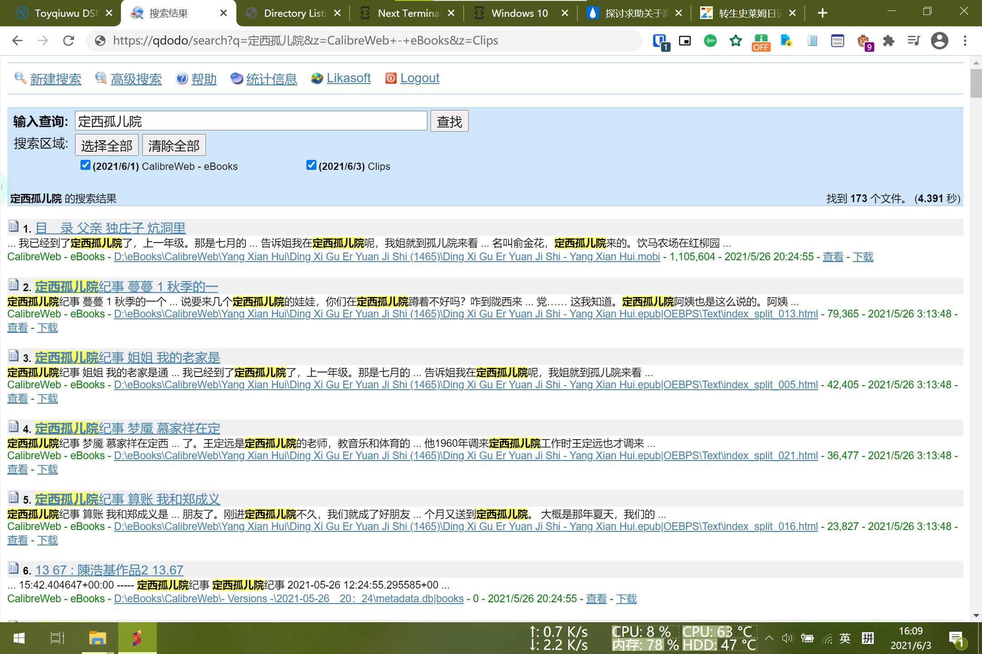Expand hidden system tray icons chevron
The width and height of the screenshot is (982, 654).
(769, 638)
